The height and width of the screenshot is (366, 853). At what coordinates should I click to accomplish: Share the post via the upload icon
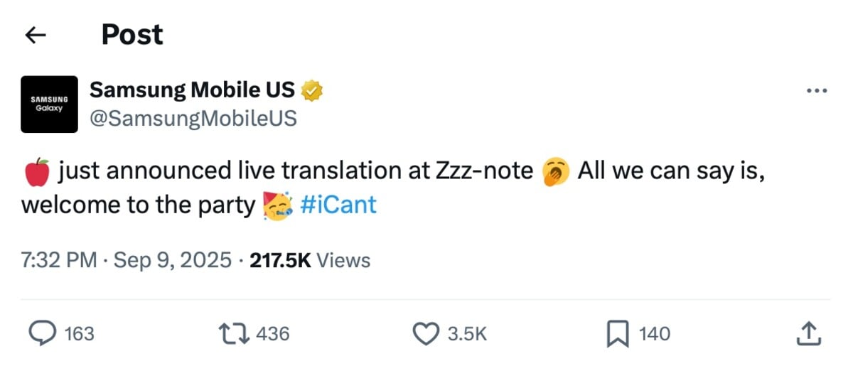coord(810,333)
